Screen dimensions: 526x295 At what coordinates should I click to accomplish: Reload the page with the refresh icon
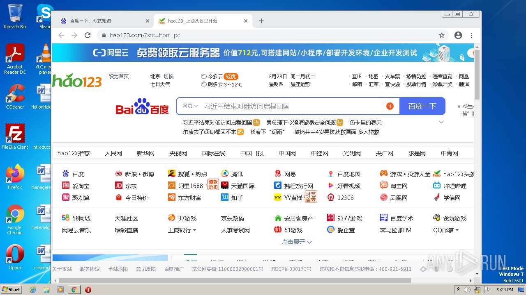88,35
